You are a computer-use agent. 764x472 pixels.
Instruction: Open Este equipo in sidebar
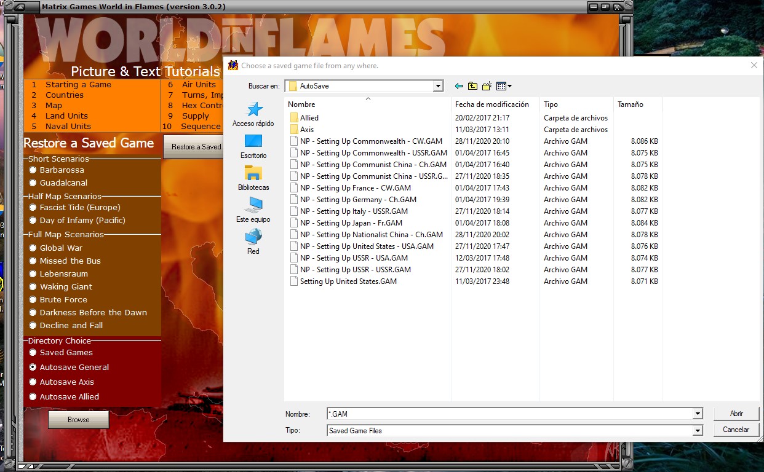253,210
